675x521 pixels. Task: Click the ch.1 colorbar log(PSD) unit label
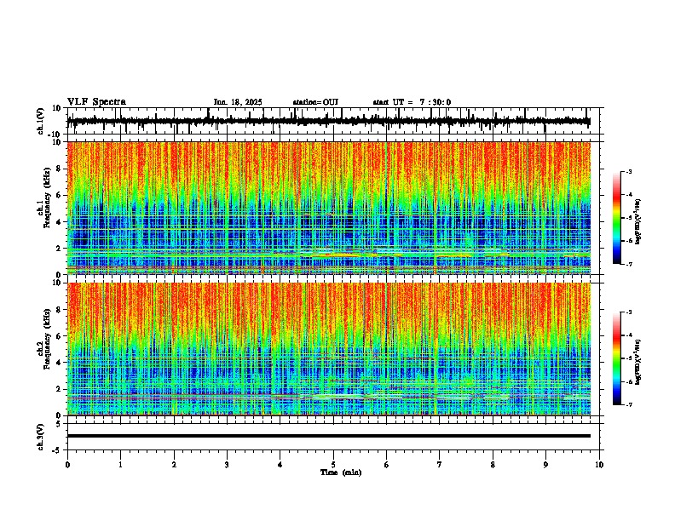pos(638,221)
